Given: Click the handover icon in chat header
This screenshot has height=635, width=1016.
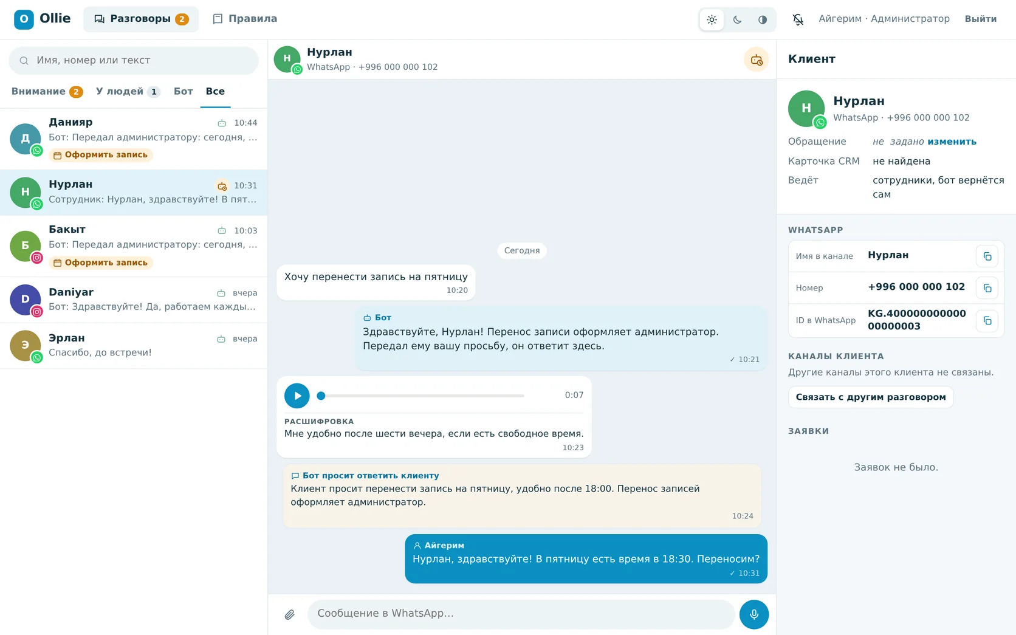Looking at the screenshot, I should [757, 60].
